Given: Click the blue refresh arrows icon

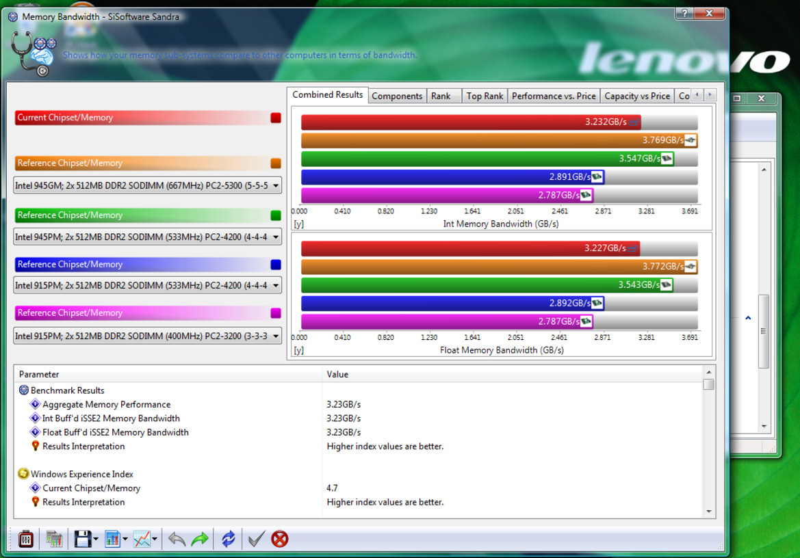Looking at the screenshot, I should coord(228,539).
